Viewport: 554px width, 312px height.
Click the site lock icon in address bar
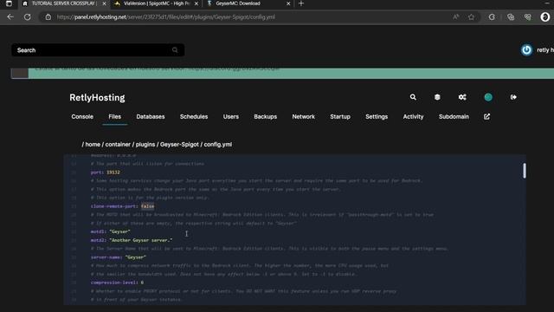click(48, 17)
